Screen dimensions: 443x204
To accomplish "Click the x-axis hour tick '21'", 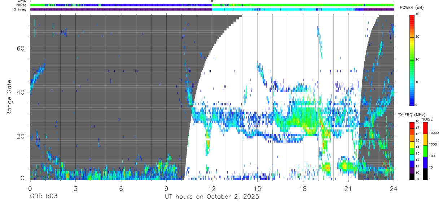I will point(348,189).
